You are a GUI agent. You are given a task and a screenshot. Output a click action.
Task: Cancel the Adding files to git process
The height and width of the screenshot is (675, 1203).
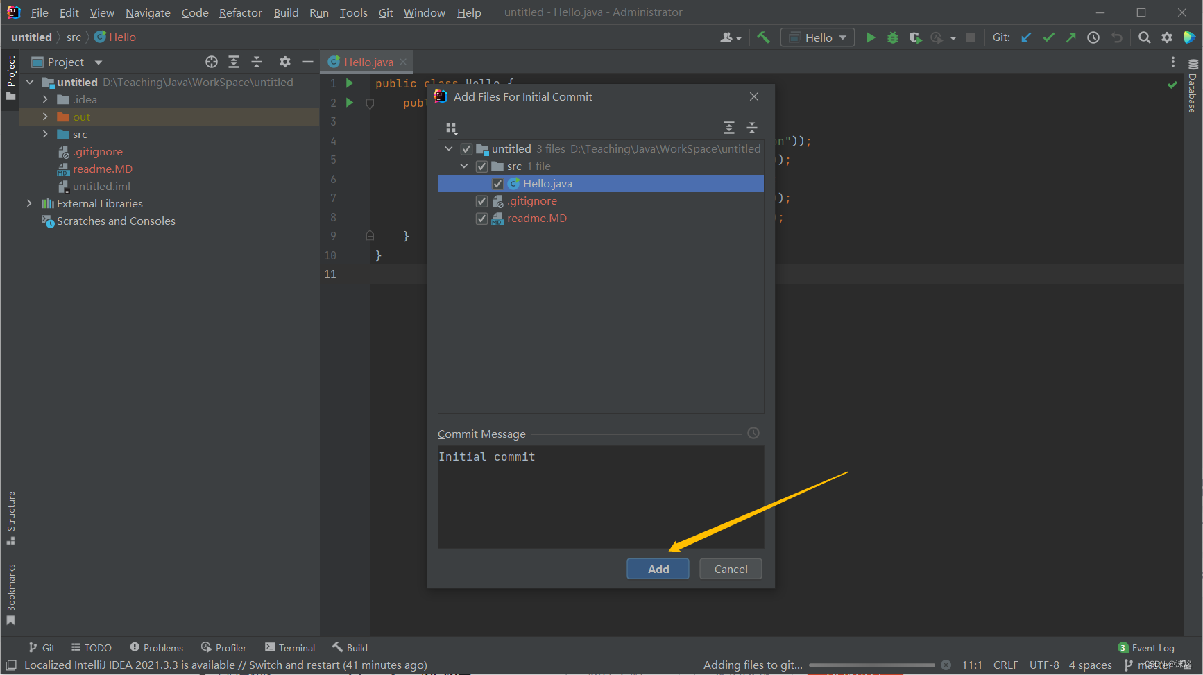946,665
